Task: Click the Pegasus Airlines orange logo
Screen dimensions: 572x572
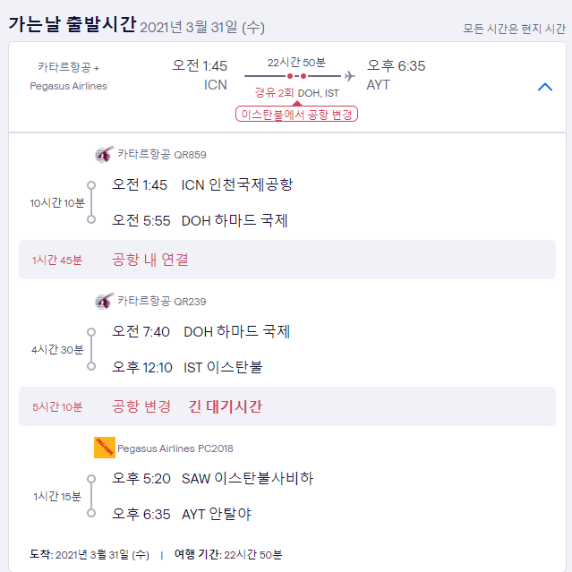Action: [105, 448]
